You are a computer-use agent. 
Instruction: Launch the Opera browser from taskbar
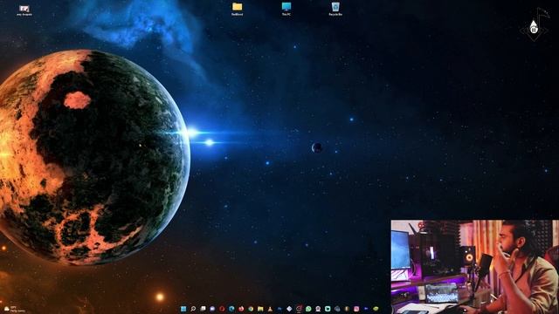[x=222, y=309]
